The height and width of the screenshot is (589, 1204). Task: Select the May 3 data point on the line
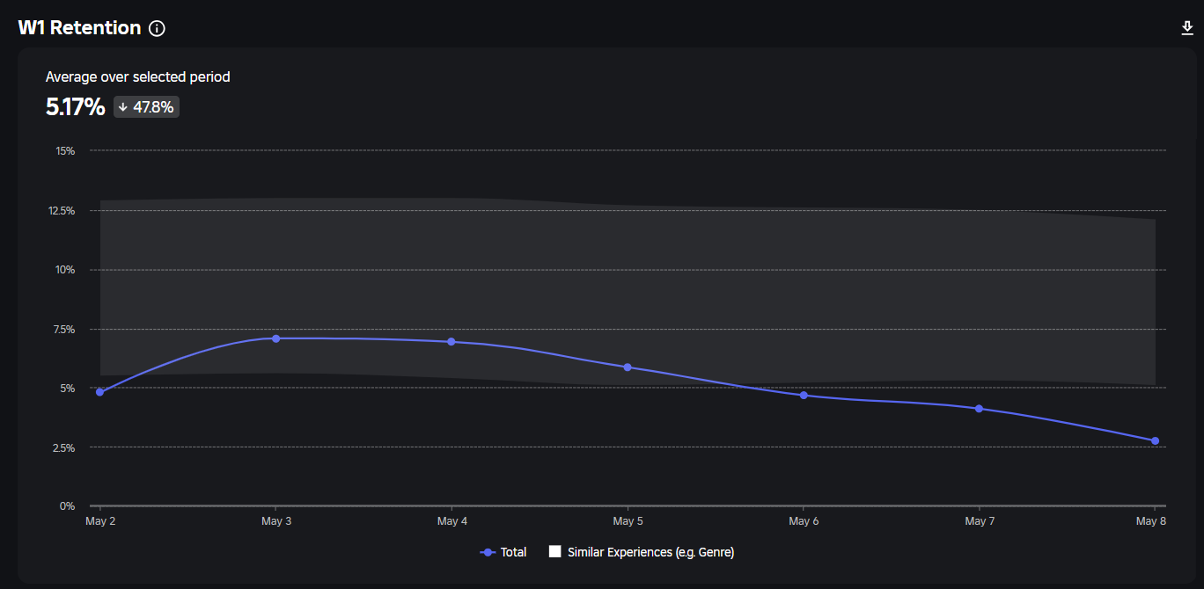coord(275,338)
